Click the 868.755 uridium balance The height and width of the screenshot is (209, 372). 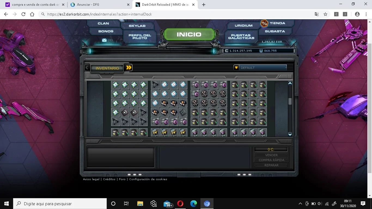[270, 51]
